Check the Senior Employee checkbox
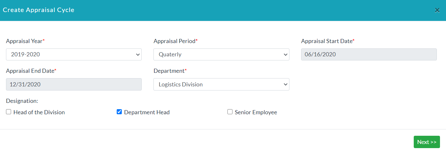 point(230,112)
